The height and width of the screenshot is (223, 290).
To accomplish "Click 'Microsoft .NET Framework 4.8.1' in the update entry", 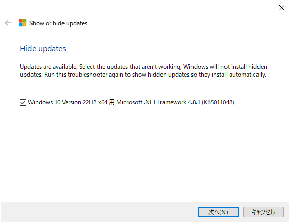I will tap(158, 102).
